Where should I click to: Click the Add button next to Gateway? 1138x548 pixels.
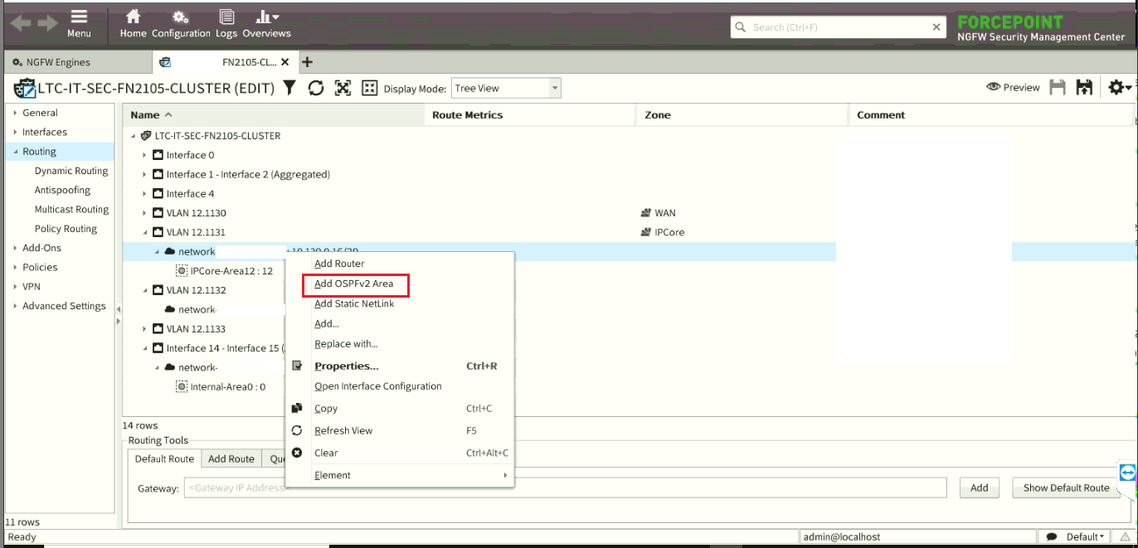[x=979, y=487]
